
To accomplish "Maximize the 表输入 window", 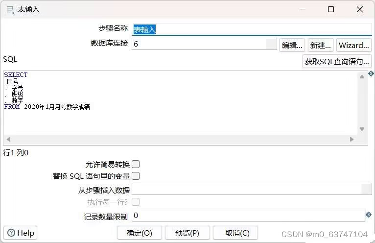I will pyautogui.click(x=331, y=9).
